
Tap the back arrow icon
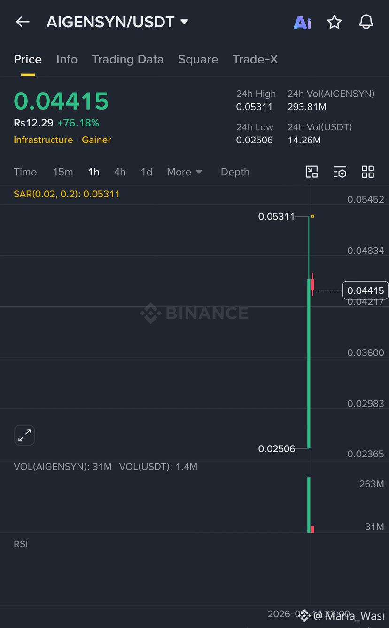tap(23, 22)
